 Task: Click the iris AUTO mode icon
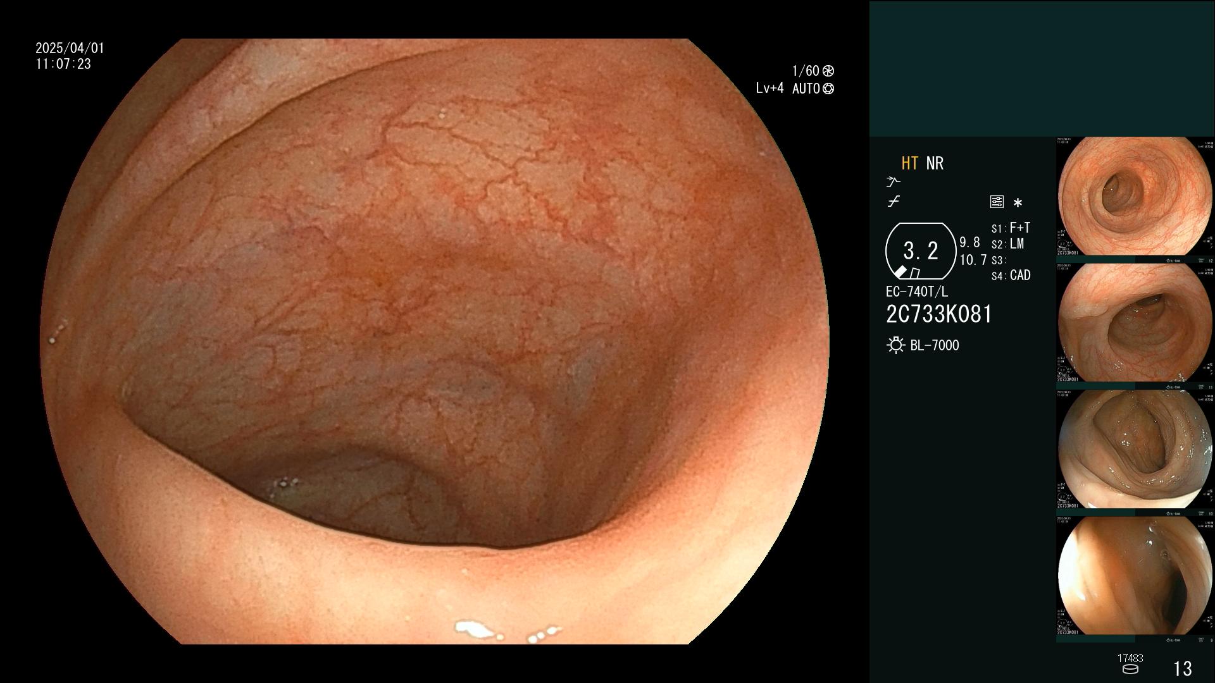(828, 89)
